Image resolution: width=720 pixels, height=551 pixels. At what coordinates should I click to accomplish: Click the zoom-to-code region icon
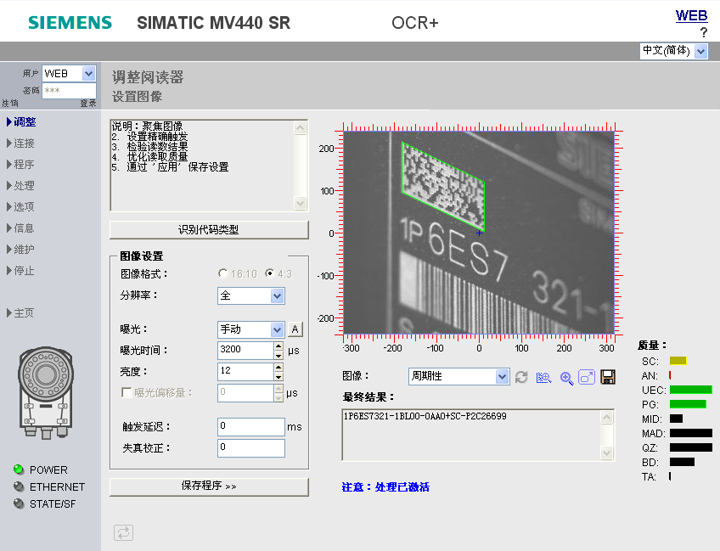click(544, 377)
